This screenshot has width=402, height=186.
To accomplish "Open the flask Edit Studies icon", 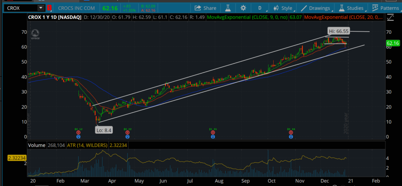I will pyautogui.click(x=228, y=8).
